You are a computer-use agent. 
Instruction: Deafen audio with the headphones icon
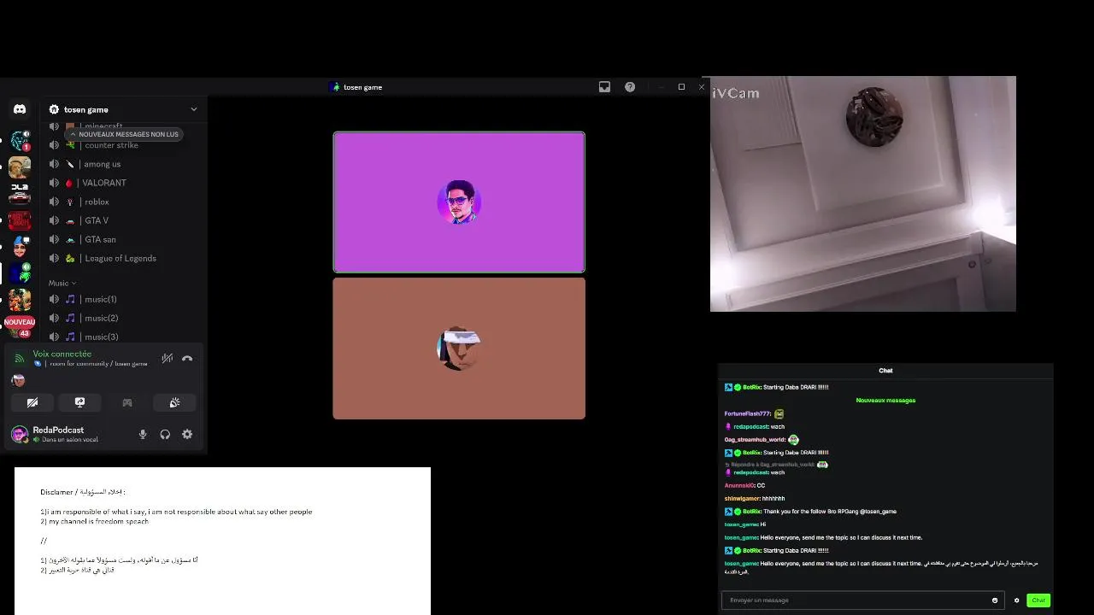165,434
